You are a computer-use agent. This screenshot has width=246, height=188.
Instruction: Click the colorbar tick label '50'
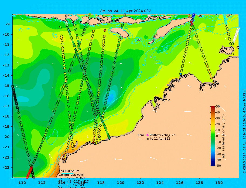218,107
